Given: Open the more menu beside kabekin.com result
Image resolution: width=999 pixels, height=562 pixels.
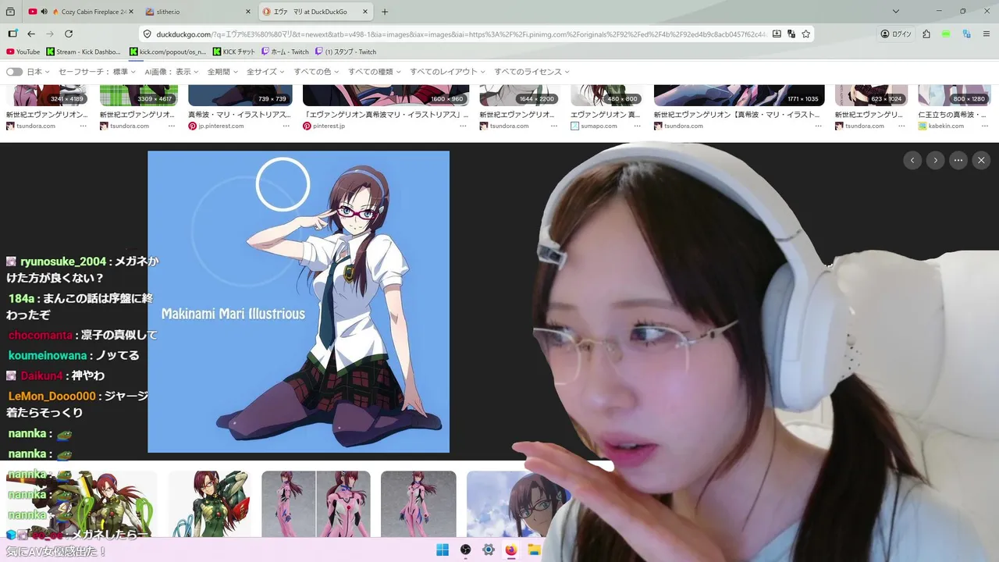Looking at the screenshot, I should [x=987, y=126].
